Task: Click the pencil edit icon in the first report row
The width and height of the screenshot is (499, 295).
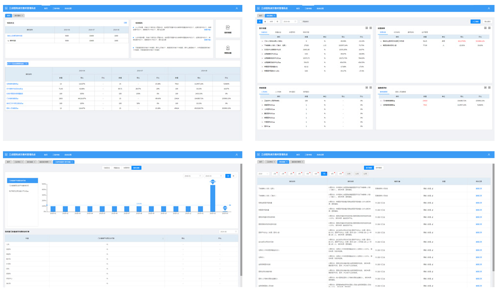Action: point(433,189)
